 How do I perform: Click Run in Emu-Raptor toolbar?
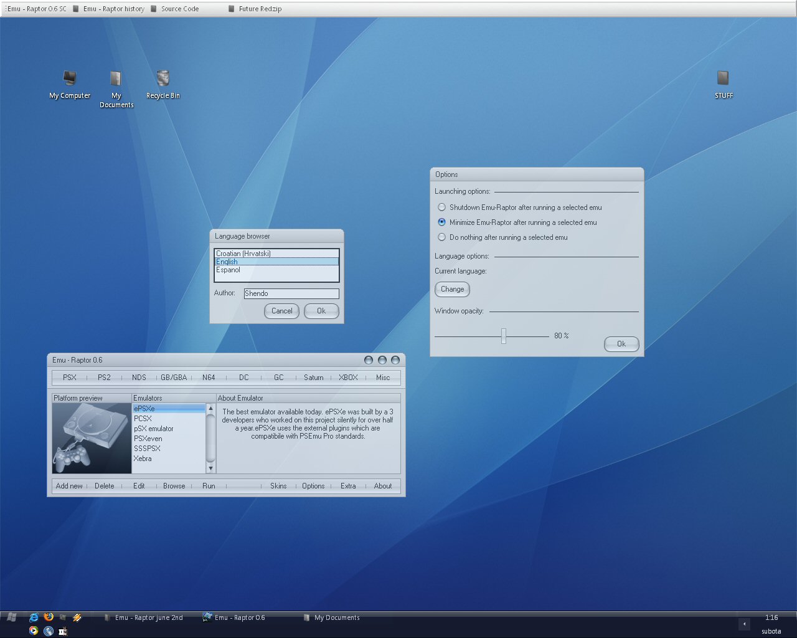tap(209, 486)
